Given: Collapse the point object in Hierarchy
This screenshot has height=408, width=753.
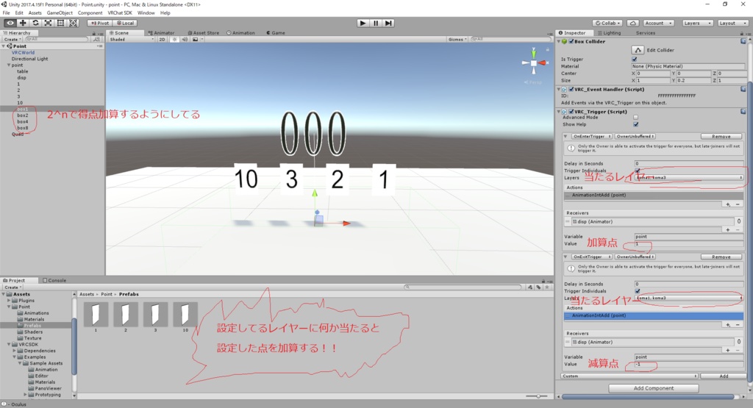Looking at the screenshot, I should (x=8, y=65).
